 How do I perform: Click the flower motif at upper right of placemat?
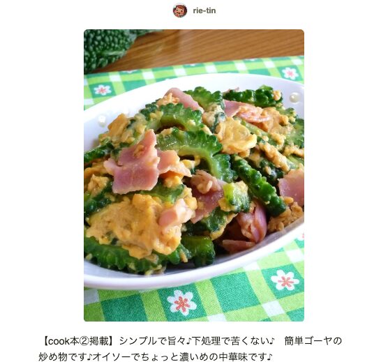(290, 73)
